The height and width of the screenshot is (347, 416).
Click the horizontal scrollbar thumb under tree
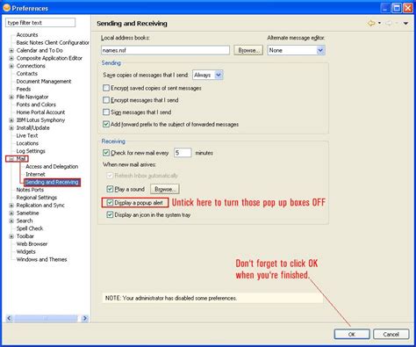pos(46,318)
